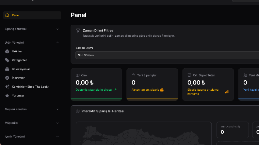Image resolution: width=259 pixels, height=145 pixels.
Task: Click the Ödenmiş siparişlerin cirosu text
Action: point(94,90)
